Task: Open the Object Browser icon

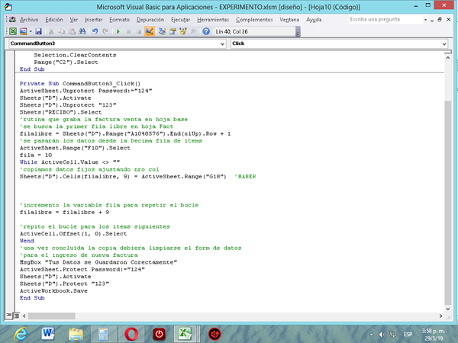Action: 183,31
